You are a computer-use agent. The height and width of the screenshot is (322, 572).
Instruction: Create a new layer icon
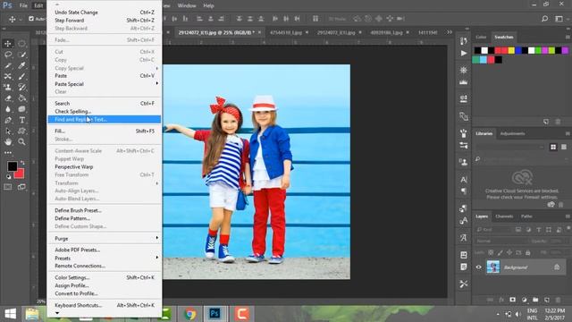click(546, 300)
